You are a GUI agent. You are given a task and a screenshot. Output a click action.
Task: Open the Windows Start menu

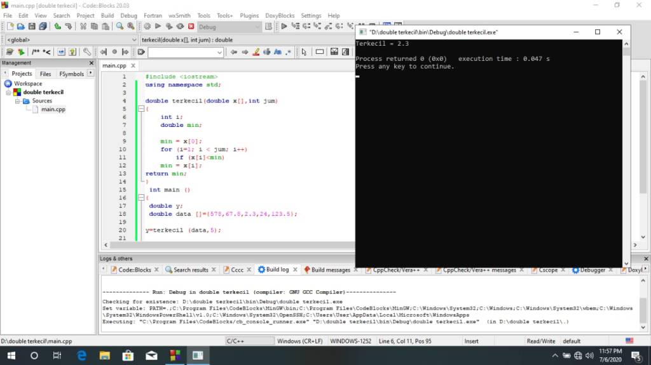point(11,355)
